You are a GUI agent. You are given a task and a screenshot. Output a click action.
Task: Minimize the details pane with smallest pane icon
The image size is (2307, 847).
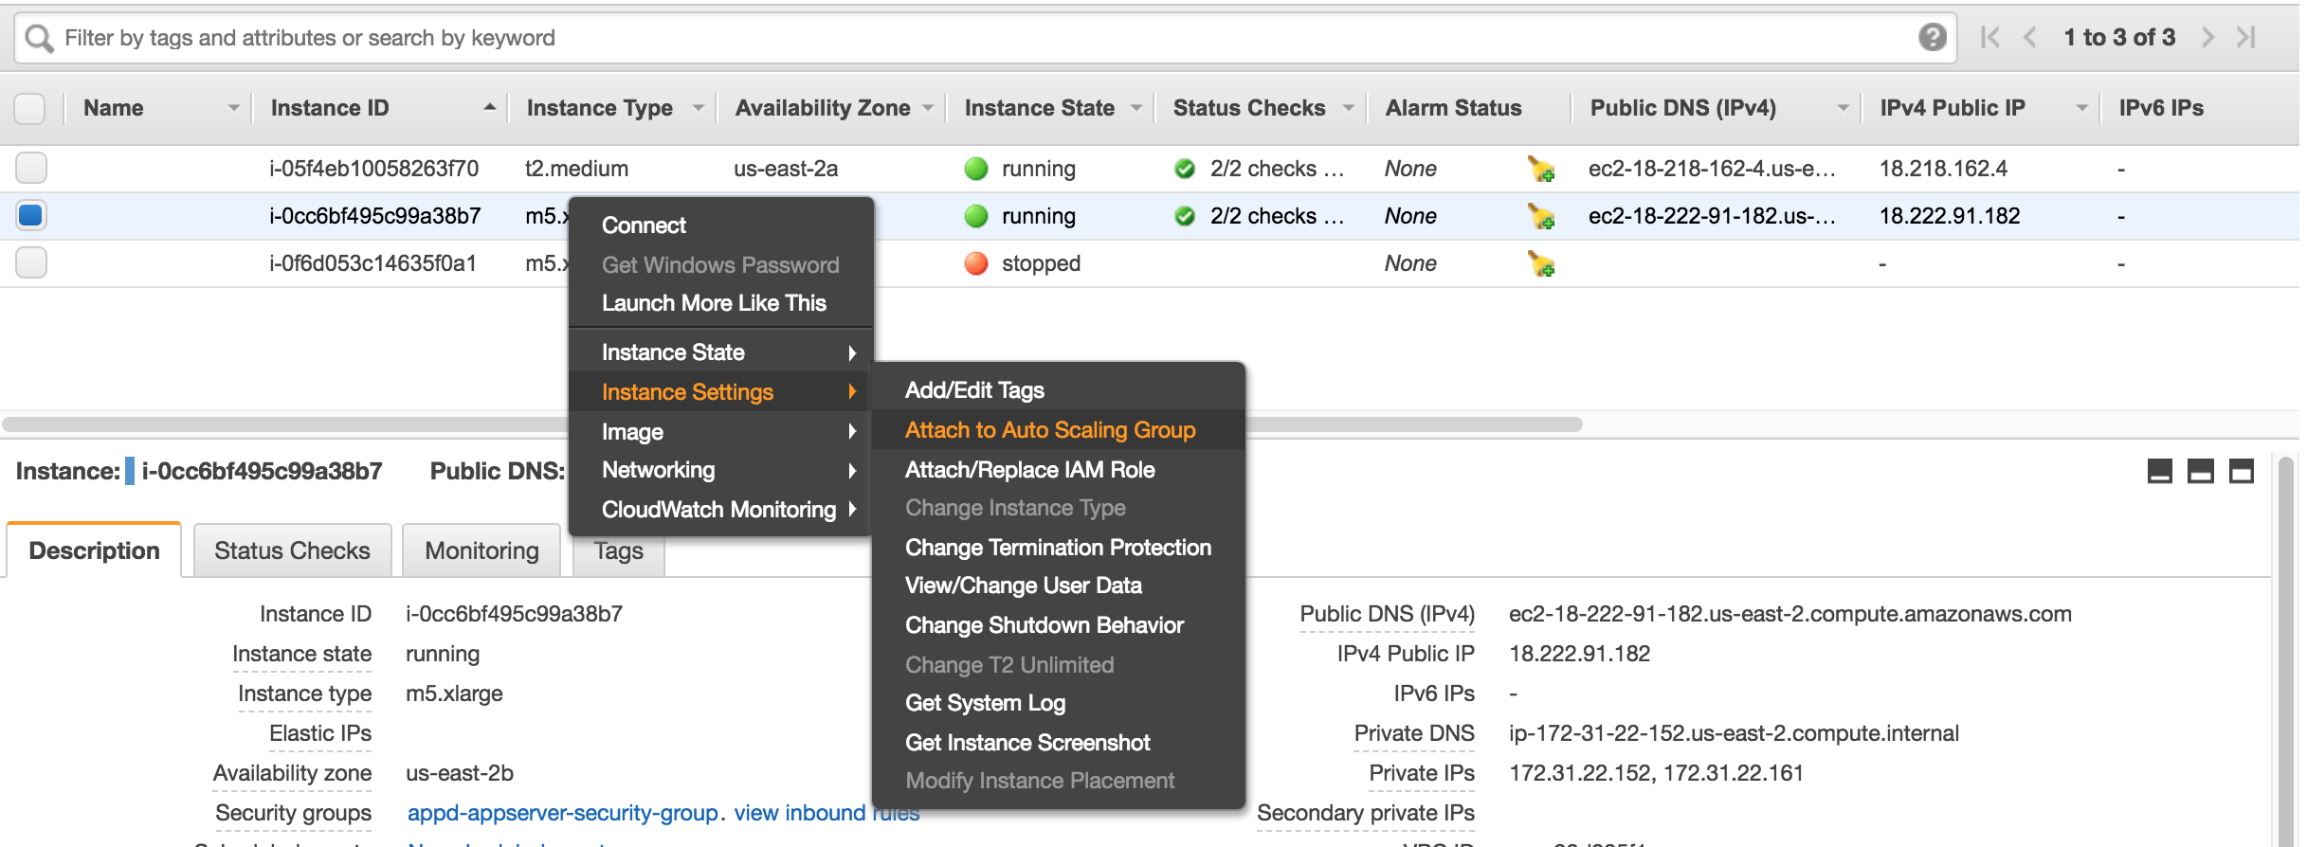click(x=2159, y=471)
